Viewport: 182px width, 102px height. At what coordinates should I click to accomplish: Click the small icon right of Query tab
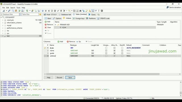(x=98, y=14)
